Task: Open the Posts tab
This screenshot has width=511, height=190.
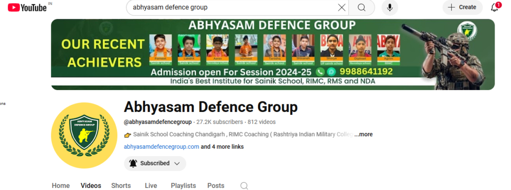Action: tap(216, 186)
